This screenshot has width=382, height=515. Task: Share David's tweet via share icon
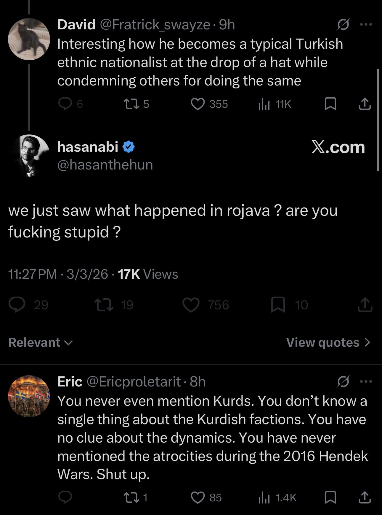click(365, 104)
